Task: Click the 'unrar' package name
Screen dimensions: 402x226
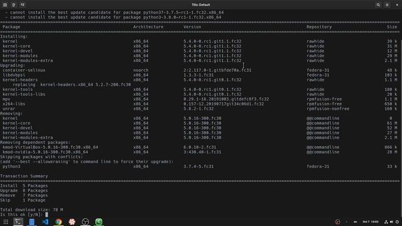Action: point(9,109)
